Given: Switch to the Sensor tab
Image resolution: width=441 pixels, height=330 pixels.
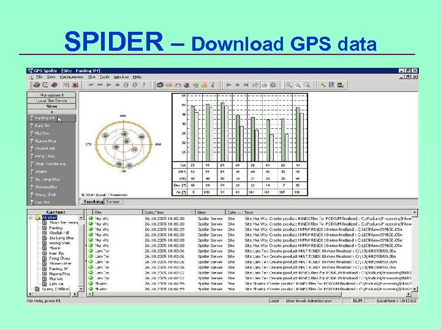Looking at the screenshot, I should click(x=113, y=202).
